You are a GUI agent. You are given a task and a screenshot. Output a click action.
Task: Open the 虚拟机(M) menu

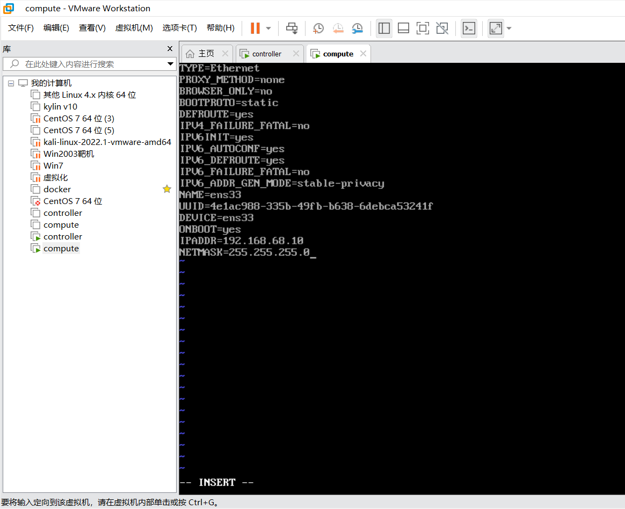tap(134, 28)
